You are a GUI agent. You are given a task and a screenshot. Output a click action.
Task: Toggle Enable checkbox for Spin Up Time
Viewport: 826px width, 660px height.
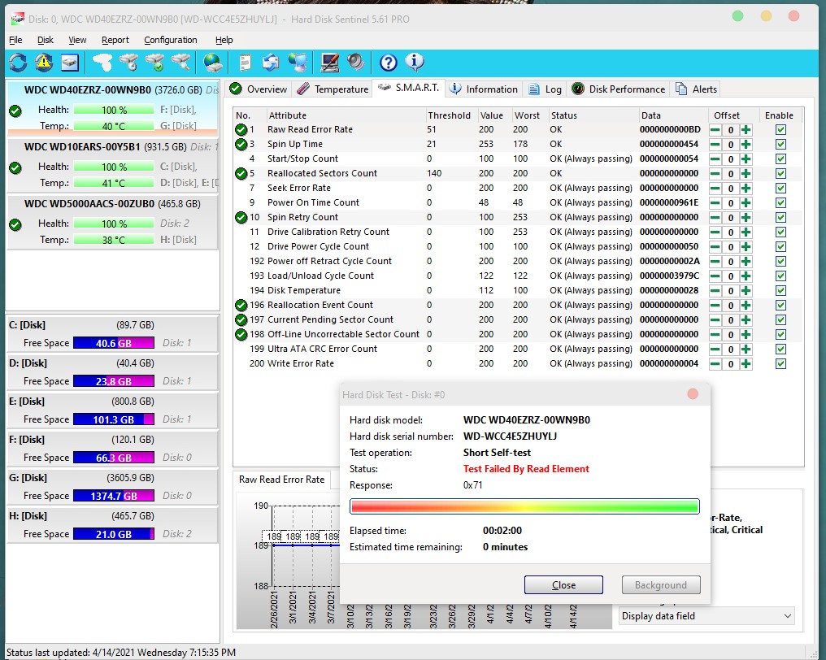(x=780, y=145)
